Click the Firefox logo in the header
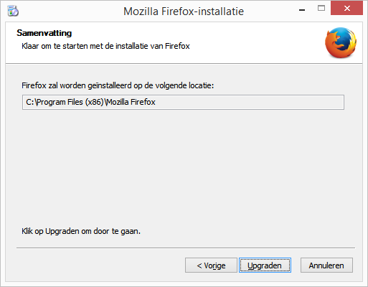 click(x=341, y=42)
